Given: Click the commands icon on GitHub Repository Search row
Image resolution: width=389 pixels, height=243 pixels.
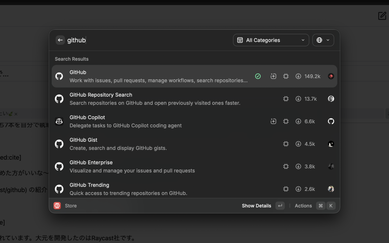Looking at the screenshot, I should point(286,99).
